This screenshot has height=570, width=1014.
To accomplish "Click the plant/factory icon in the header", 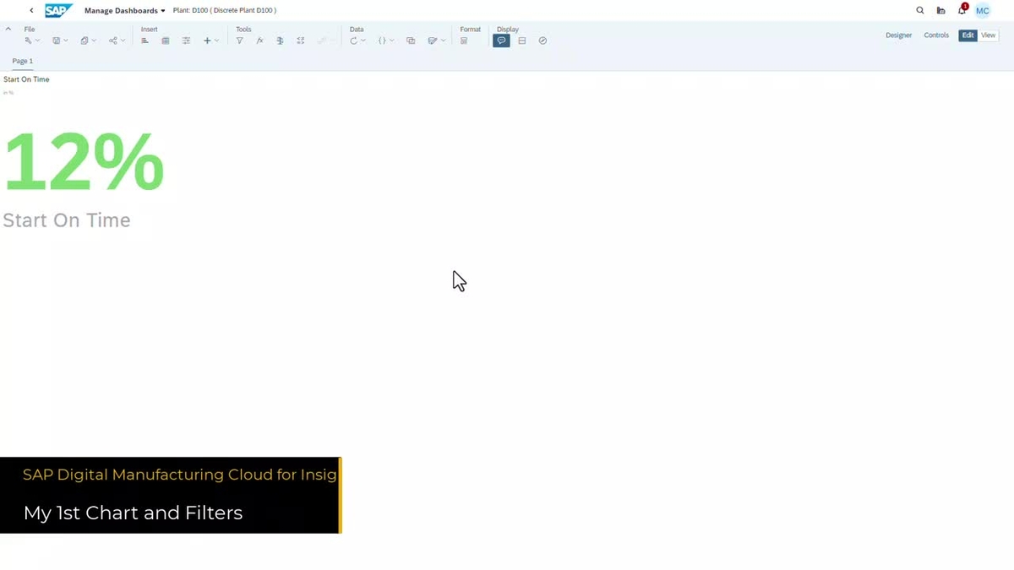I will coord(940,10).
